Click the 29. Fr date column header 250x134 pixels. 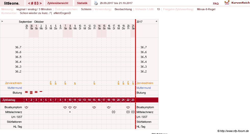point(27,27)
